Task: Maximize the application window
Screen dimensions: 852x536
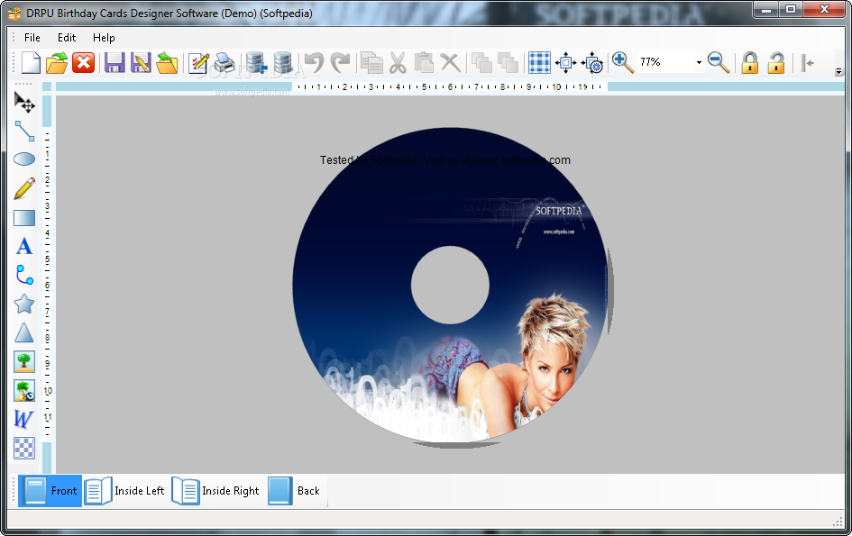Action: point(791,9)
